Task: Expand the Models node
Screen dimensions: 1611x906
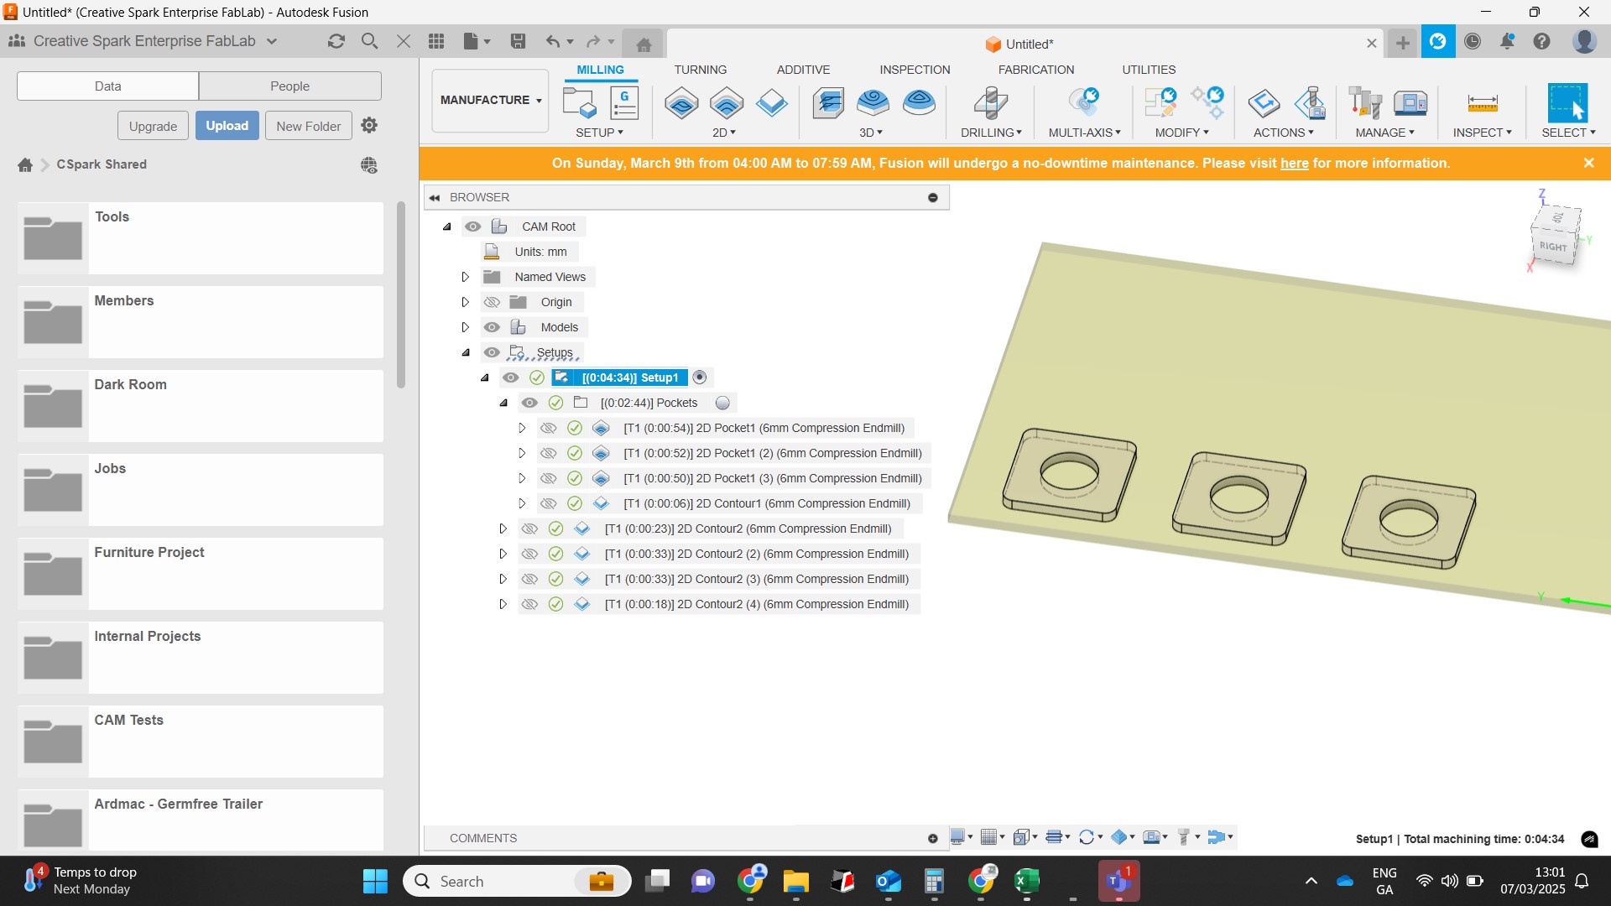Action: [x=466, y=327]
